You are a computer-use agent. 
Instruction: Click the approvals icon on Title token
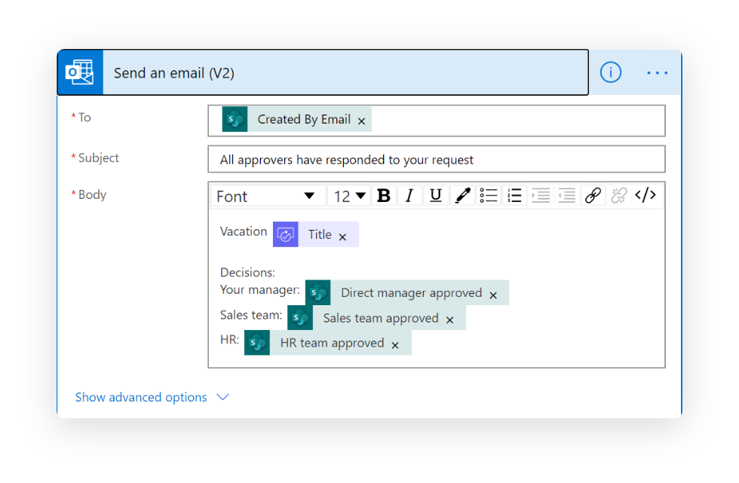pos(286,234)
